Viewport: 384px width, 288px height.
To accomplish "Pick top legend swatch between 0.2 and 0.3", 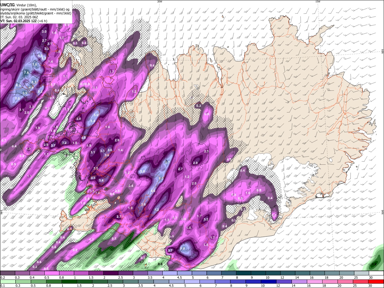I will pyautogui.click(x=7, y=273).
